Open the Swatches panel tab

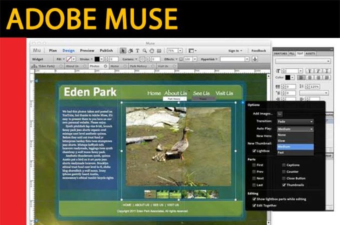[281, 53]
